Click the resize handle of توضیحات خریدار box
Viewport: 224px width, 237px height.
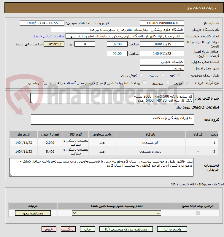point(11,175)
